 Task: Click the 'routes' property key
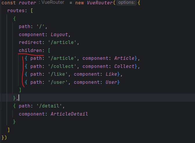(16, 11)
